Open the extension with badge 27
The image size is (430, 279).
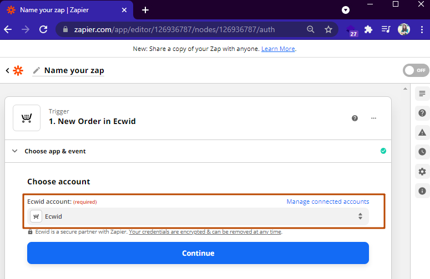click(x=352, y=30)
